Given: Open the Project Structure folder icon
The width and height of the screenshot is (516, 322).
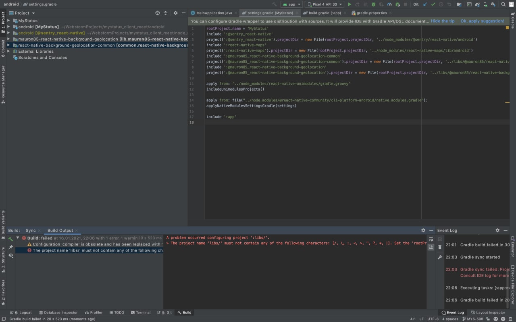Looking at the screenshot, I should (459, 4).
